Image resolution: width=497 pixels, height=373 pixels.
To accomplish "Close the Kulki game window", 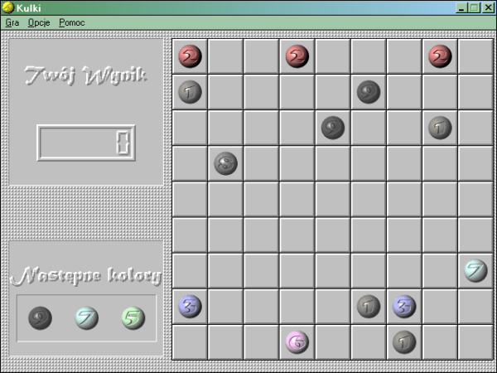I will click(488, 7).
